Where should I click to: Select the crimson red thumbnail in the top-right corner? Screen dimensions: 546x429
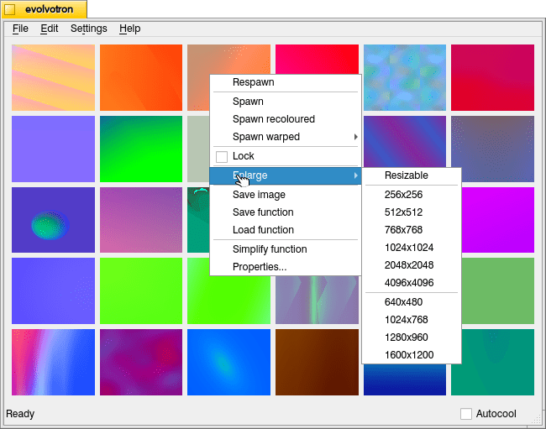click(492, 77)
